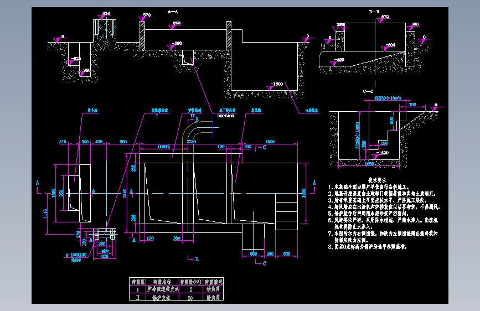Click the 4-100X100 anchor hole label
The width and height of the screenshot is (480, 311).
tap(76, 255)
